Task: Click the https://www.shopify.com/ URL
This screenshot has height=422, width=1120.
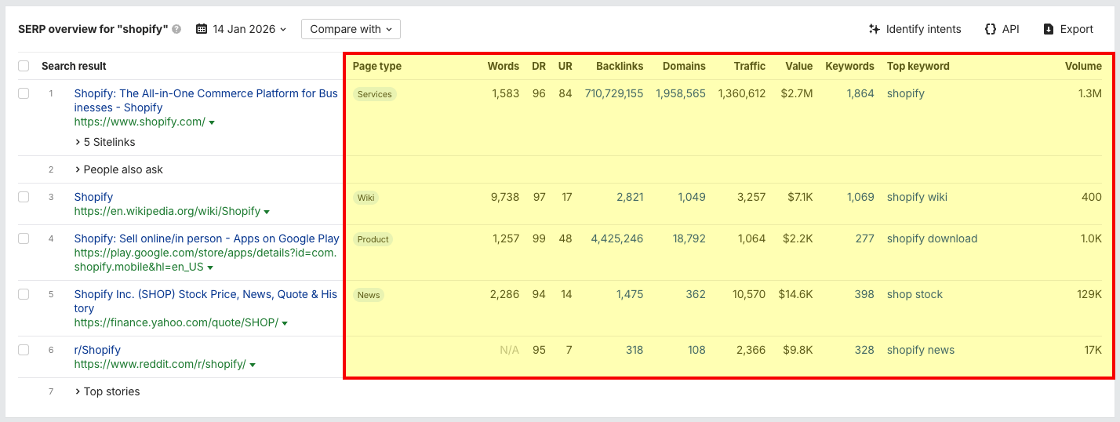Action: 140,122
